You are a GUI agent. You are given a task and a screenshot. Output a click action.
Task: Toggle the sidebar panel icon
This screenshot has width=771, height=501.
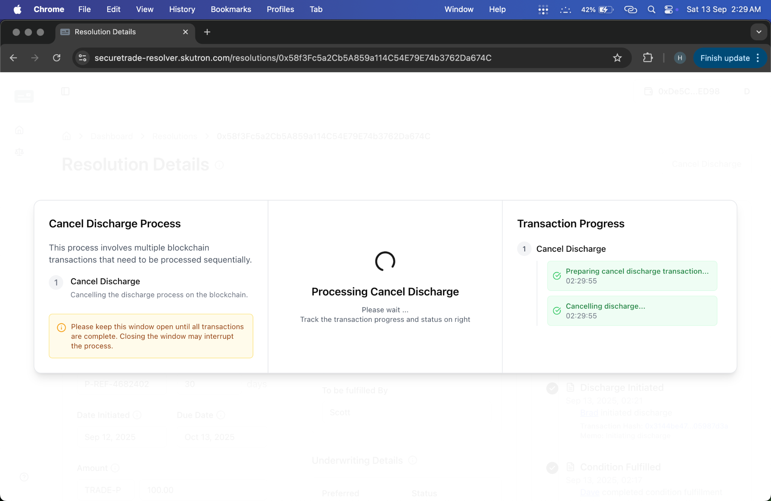(65, 91)
